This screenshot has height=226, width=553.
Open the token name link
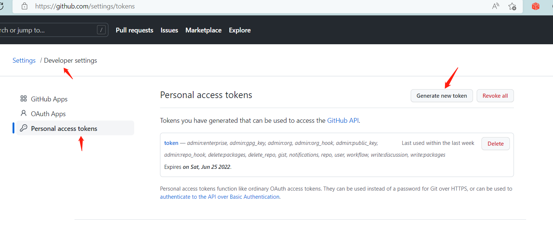(x=171, y=143)
